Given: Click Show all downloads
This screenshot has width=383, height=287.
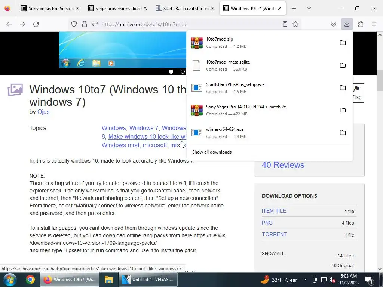Looking at the screenshot, I should 212,152.
